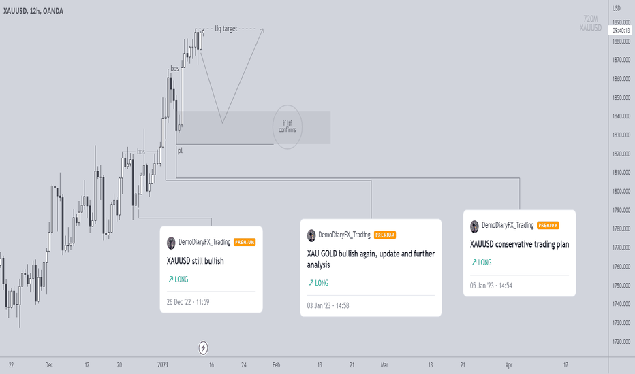Click PREMIUM badge on 'XAUUSD still bullish' card
635x374 pixels.
pyautogui.click(x=245, y=242)
